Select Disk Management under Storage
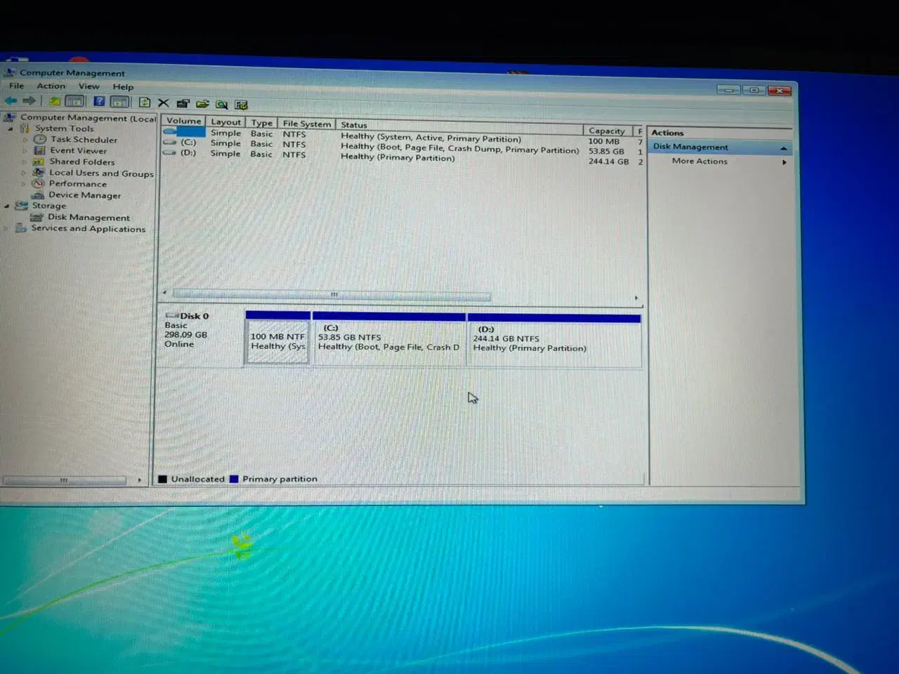This screenshot has width=899, height=674. tap(88, 218)
